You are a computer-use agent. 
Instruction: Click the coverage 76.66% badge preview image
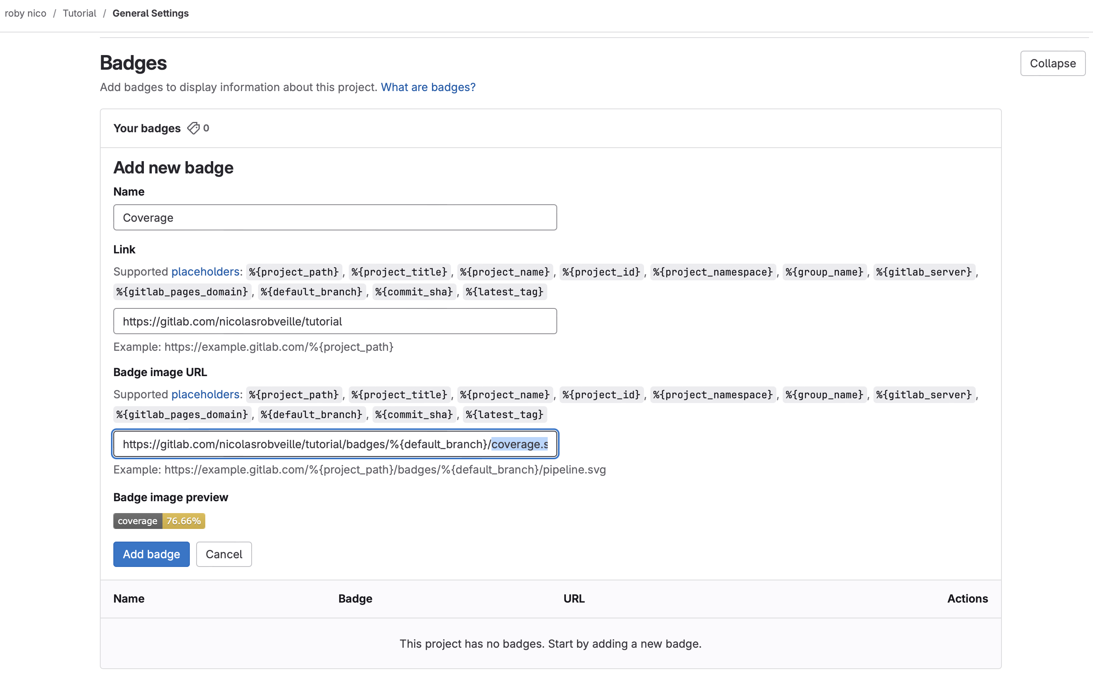click(159, 521)
